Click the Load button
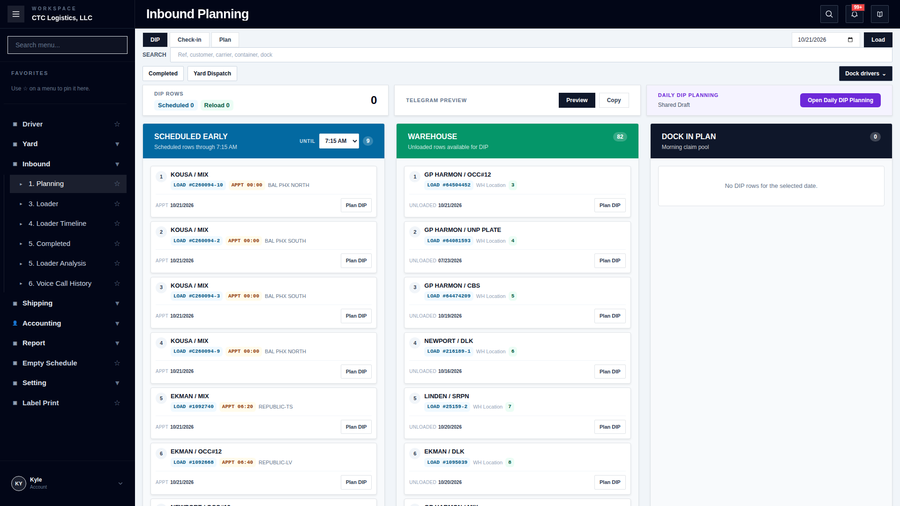Image resolution: width=900 pixels, height=506 pixels. click(x=878, y=40)
